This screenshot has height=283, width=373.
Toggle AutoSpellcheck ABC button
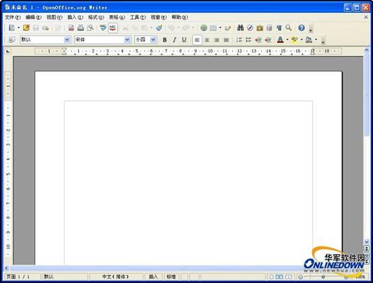(112, 28)
